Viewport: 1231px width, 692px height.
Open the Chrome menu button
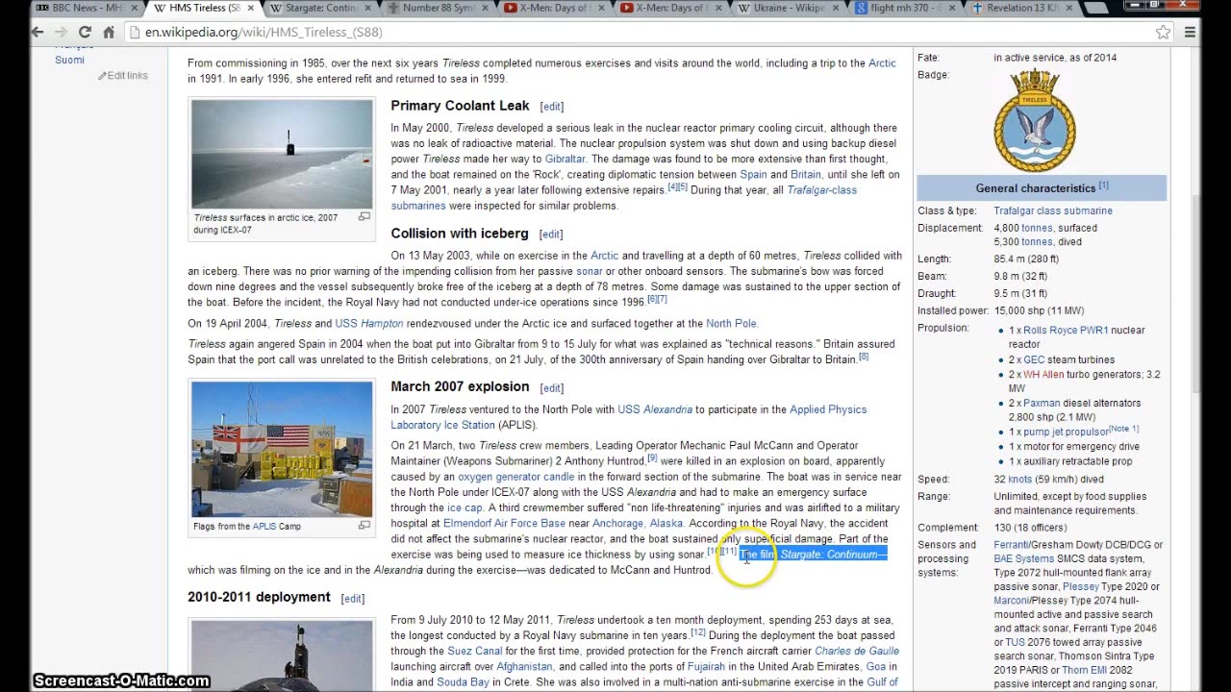point(1190,32)
